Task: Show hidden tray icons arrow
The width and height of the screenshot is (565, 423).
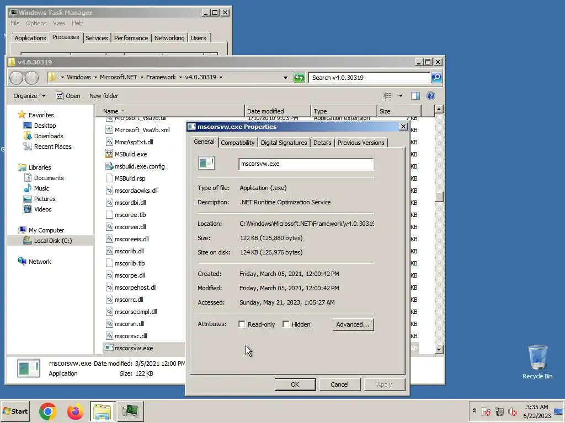Action: [474, 411]
